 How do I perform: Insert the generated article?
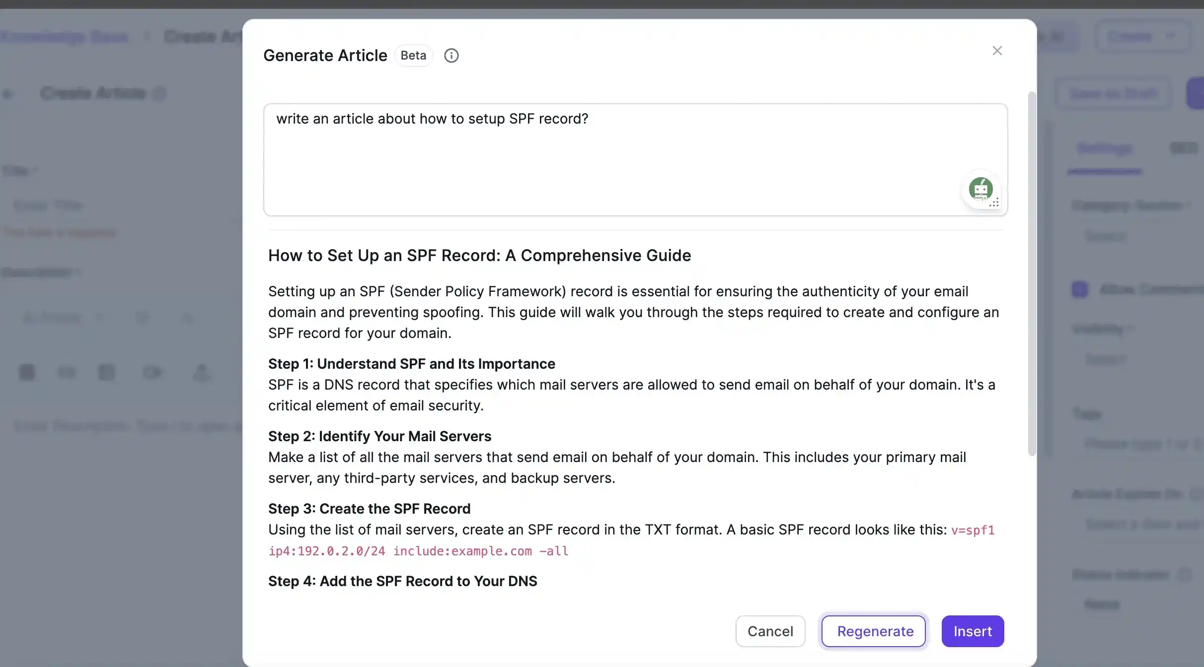click(x=973, y=631)
